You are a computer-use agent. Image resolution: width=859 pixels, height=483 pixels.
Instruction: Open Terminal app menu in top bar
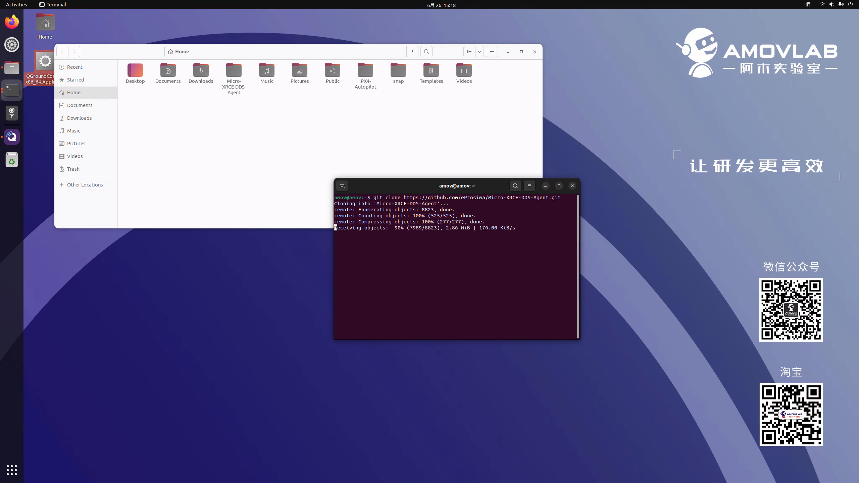pyautogui.click(x=53, y=5)
